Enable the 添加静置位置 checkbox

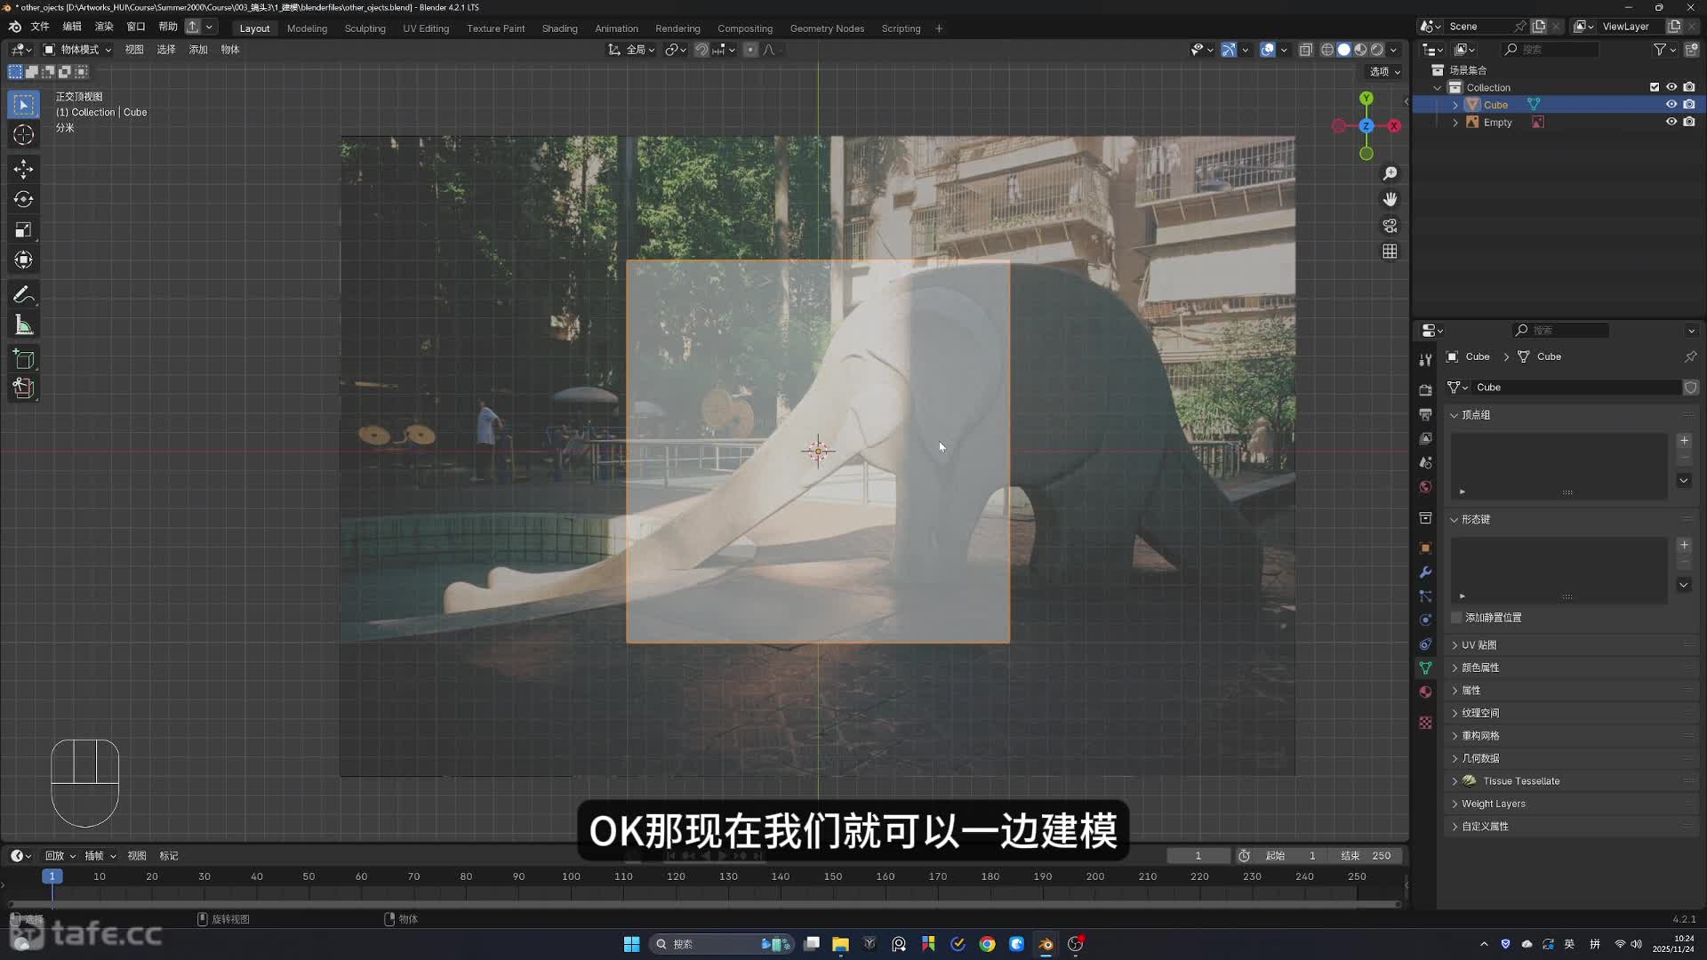(x=1456, y=618)
